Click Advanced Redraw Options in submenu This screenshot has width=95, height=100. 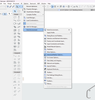point(58,55)
